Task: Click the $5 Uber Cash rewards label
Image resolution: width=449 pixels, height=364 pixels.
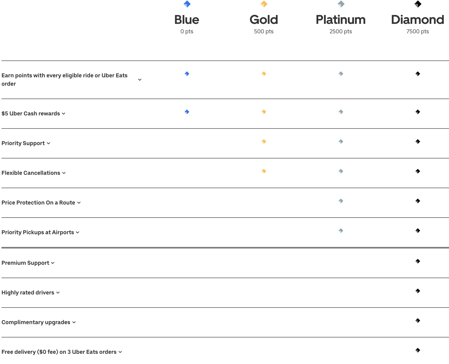Action: click(31, 114)
